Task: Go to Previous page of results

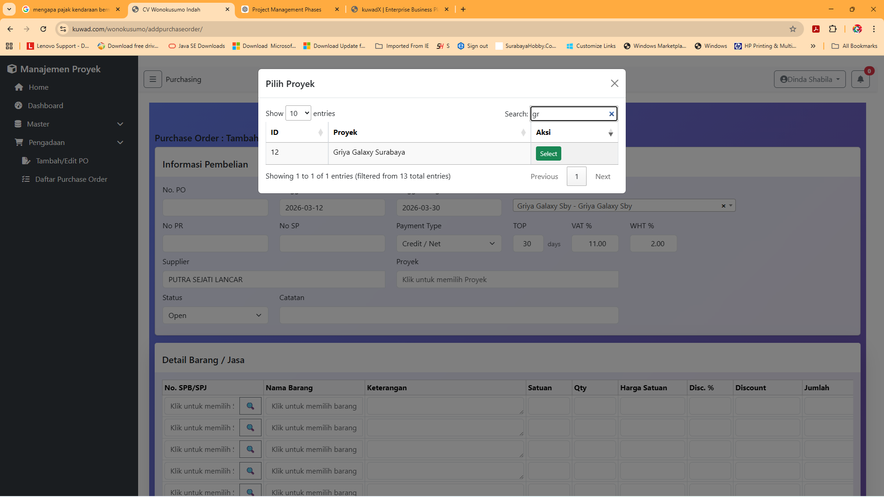Action: 544,177
